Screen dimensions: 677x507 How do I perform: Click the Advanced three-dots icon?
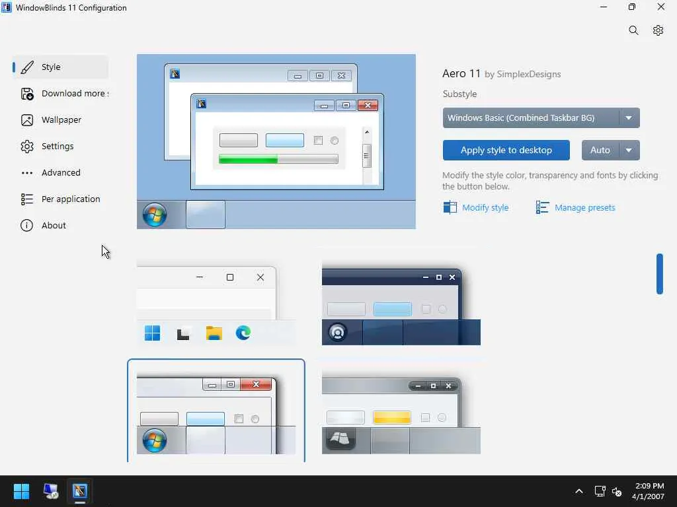click(27, 173)
